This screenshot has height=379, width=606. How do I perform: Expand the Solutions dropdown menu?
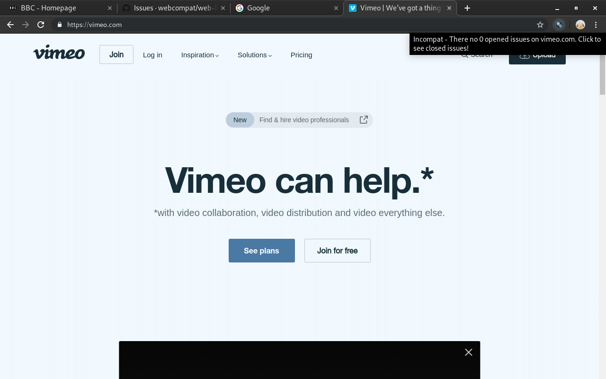tap(255, 55)
